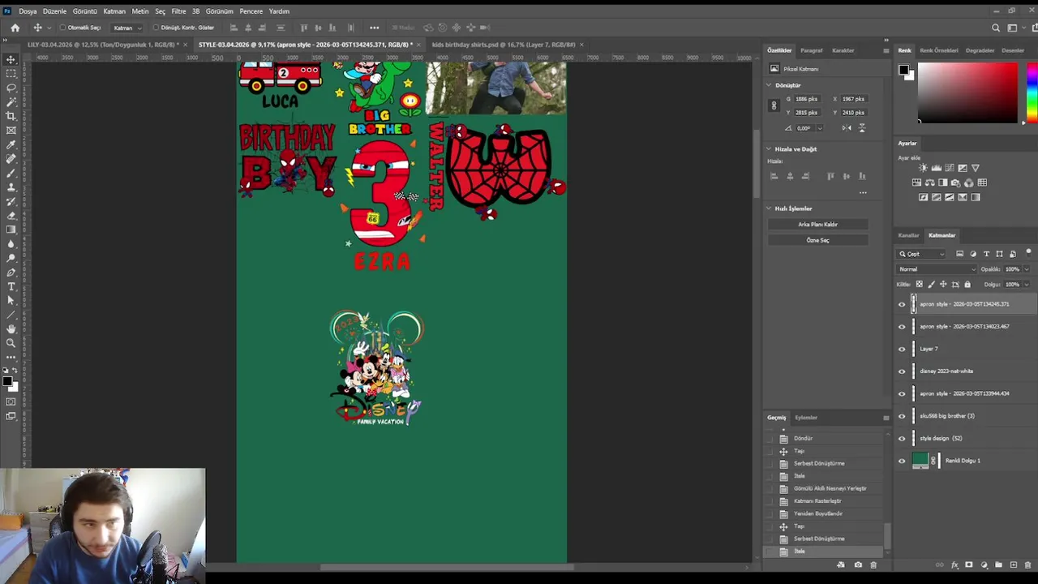Screen dimensions: 1038x584
Task: Open layer style fx menu
Action: [x=954, y=565]
